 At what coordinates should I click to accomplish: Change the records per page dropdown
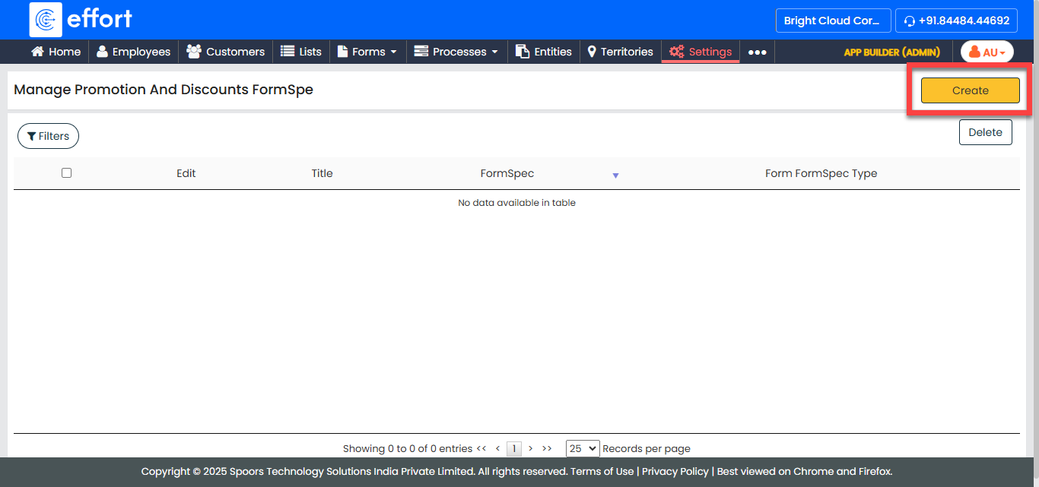click(x=582, y=448)
